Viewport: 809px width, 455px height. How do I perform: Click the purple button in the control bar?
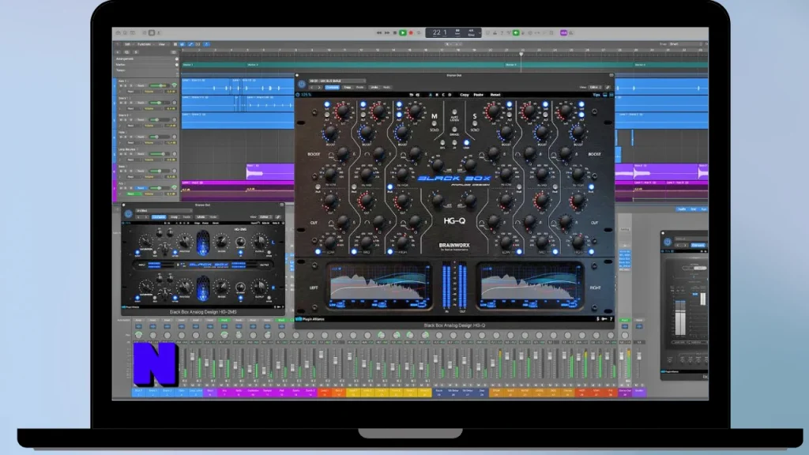pyautogui.click(x=563, y=33)
